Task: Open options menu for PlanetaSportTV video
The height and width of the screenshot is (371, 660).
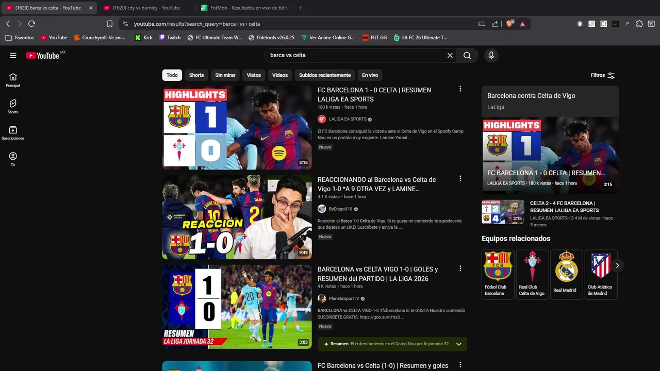Action: [x=460, y=268]
